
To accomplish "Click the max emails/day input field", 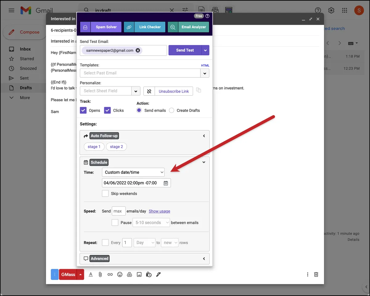I will click(x=119, y=211).
